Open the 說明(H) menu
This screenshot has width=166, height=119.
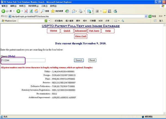pos(53,6)
